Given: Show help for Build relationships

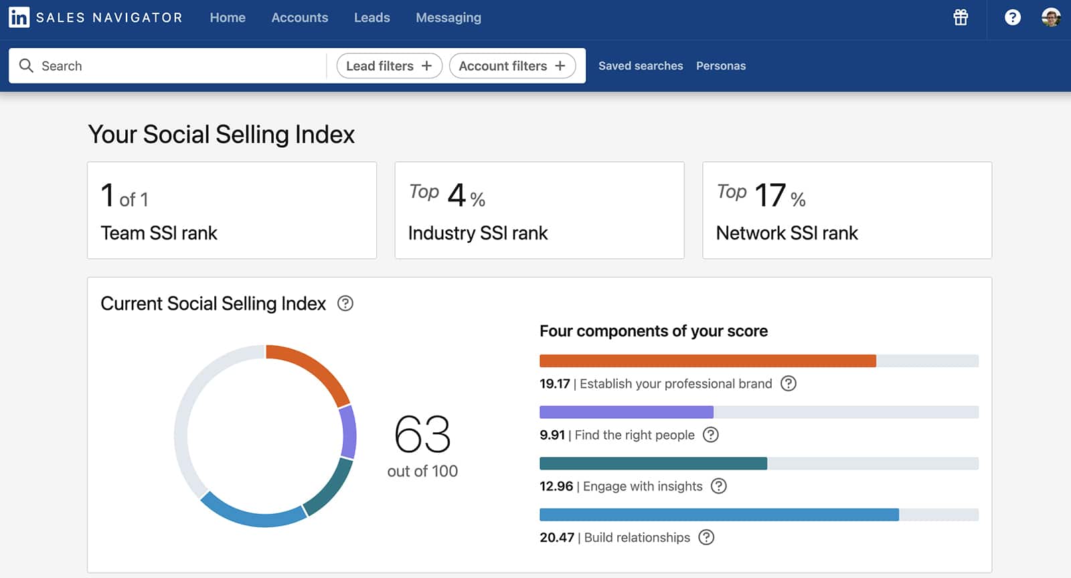Looking at the screenshot, I should coord(706,537).
